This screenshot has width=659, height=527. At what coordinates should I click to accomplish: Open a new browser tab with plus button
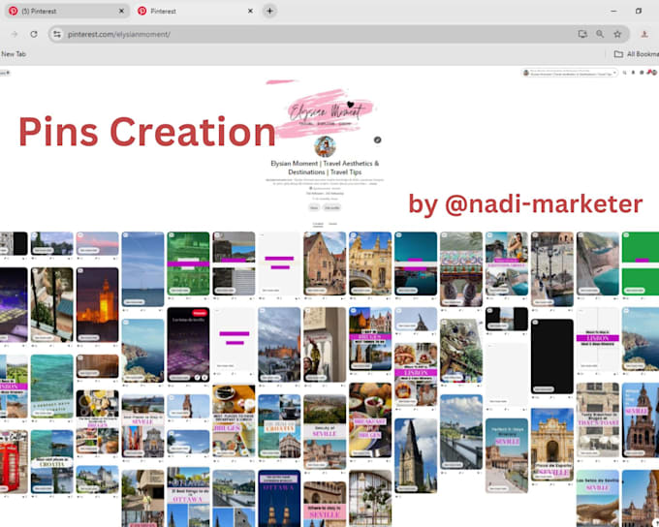pyautogui.click(x=269, y=12)
